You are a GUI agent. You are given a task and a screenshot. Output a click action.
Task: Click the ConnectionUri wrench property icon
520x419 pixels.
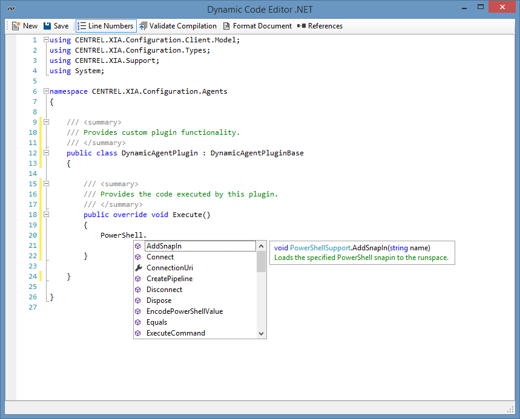(x=139, y=268)
